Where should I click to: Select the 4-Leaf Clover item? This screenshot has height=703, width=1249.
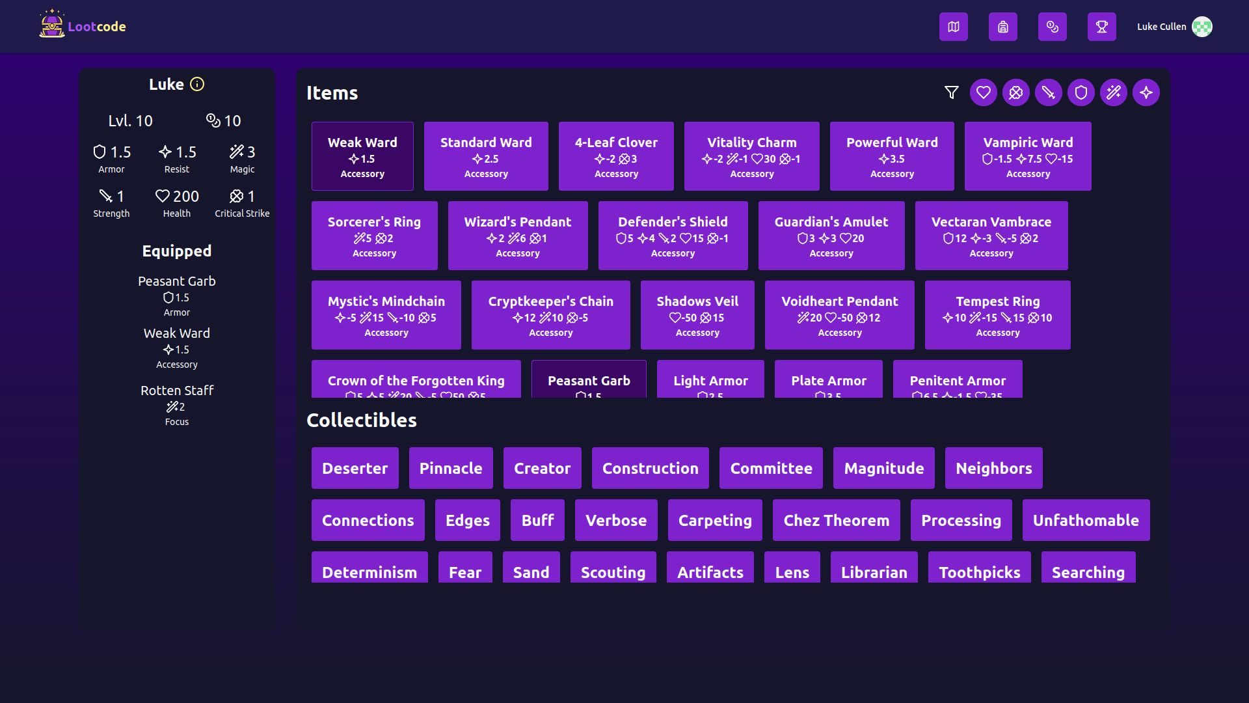pyautogui.click(x=616, y=156)
